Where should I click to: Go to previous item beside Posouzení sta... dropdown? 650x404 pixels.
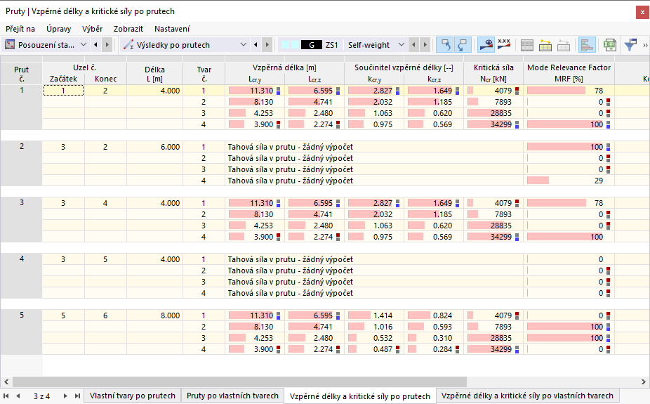[95, 45]
